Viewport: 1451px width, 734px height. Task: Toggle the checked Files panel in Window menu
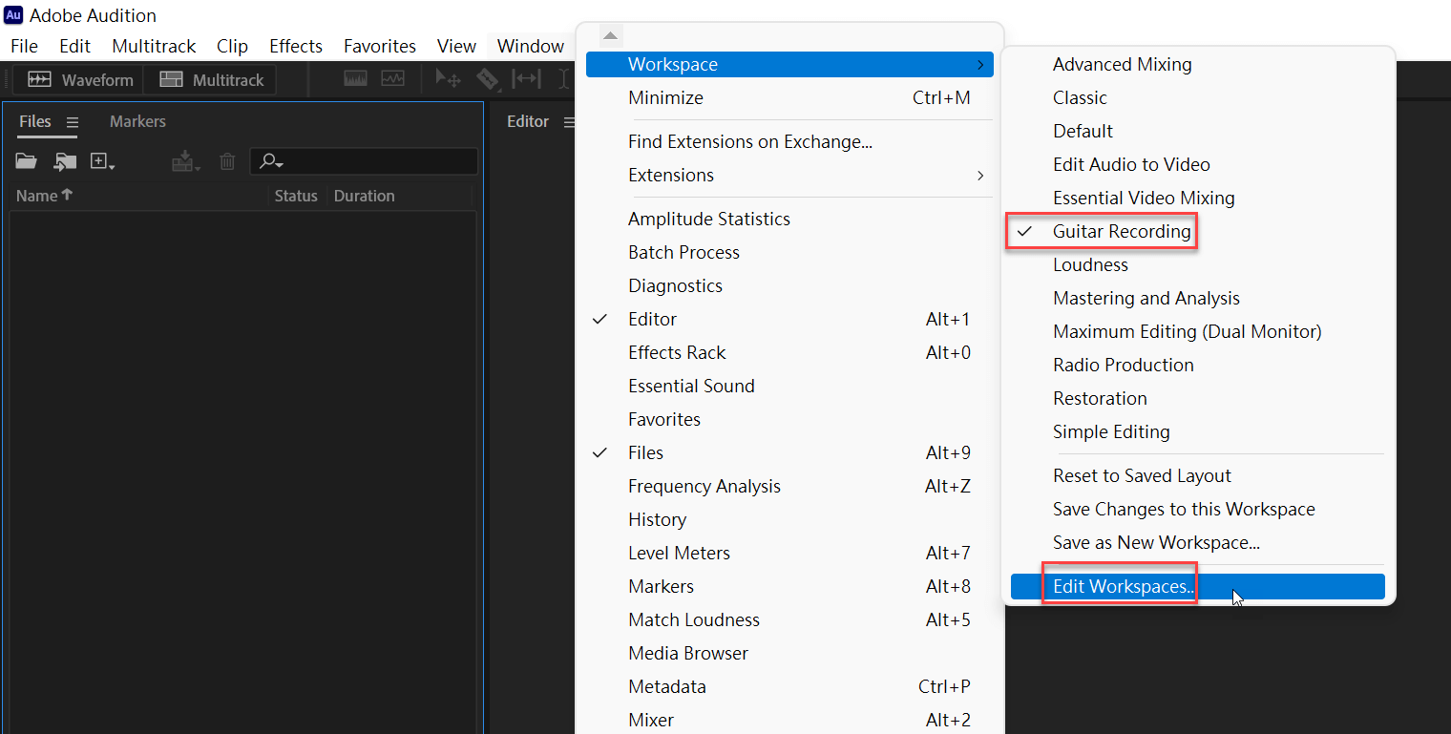(x=789, y=453)
